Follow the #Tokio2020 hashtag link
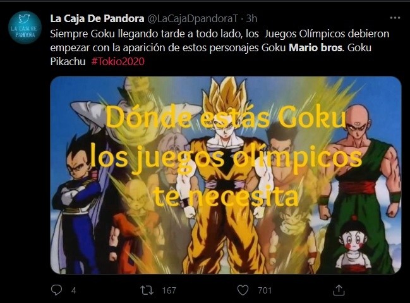The height and width of the screenshot is (303, 410). coord(118,61)
